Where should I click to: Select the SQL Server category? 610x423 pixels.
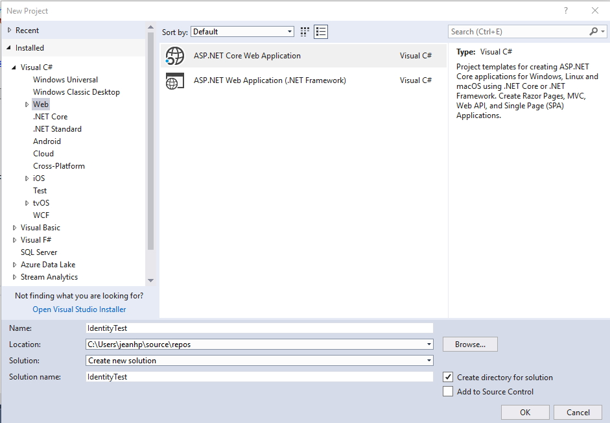[39, 252]
